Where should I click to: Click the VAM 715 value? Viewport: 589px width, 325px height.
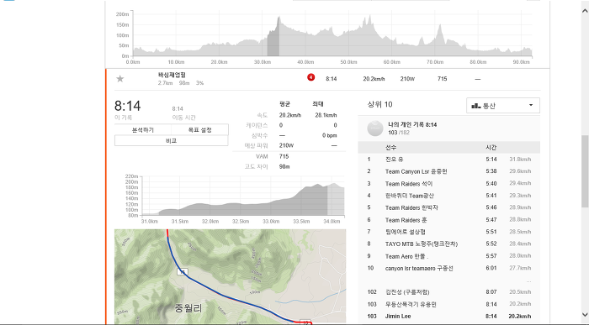tap(284, 156)
